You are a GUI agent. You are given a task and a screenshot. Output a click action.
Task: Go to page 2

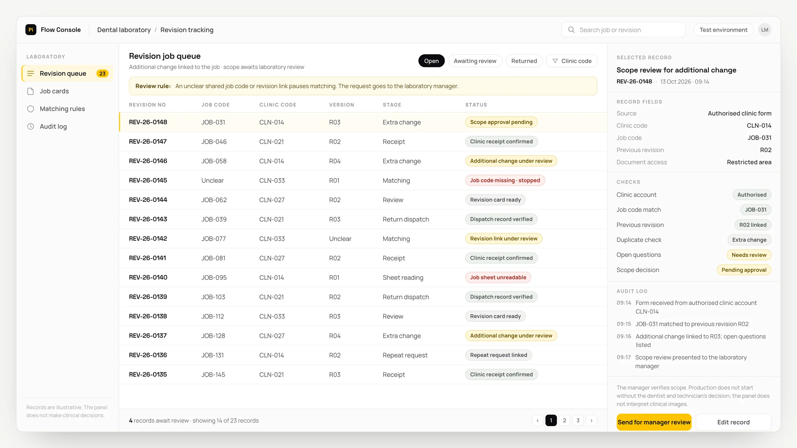pos(565,420)
